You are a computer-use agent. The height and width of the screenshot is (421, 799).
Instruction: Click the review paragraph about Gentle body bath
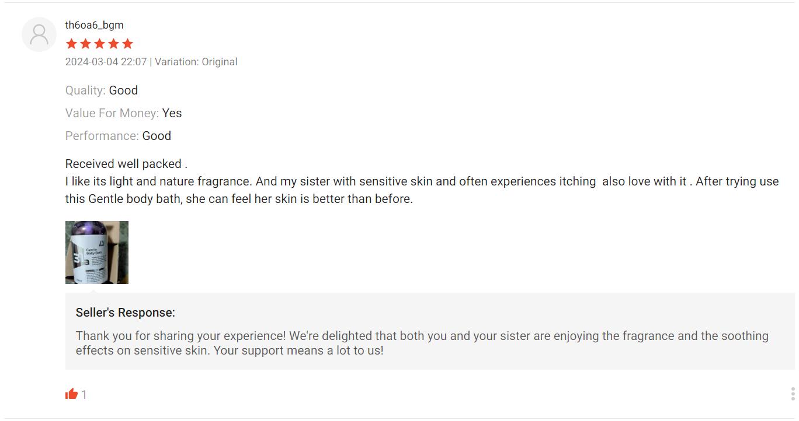point(422,190)
